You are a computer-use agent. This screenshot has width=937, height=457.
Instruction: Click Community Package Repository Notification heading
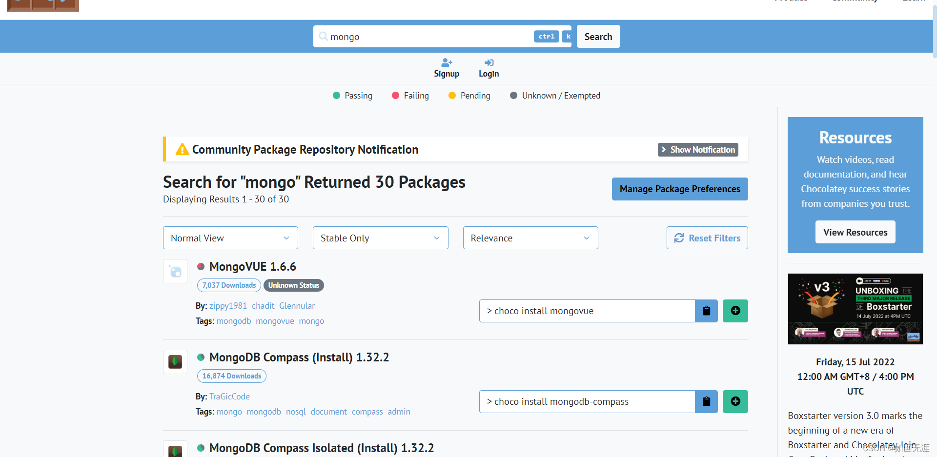click(305, 150)
